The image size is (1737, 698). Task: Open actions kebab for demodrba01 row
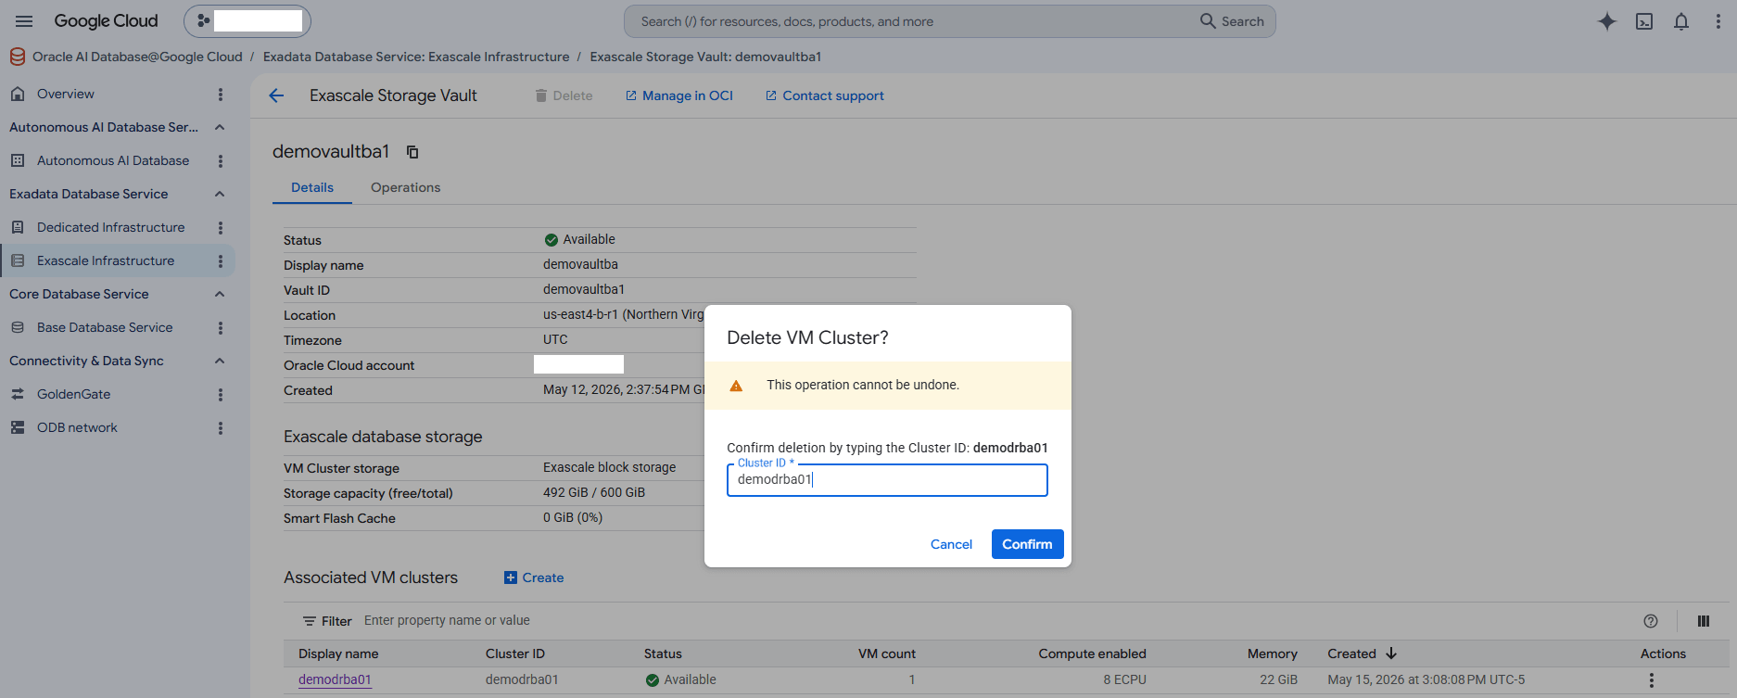point(1651,680)
